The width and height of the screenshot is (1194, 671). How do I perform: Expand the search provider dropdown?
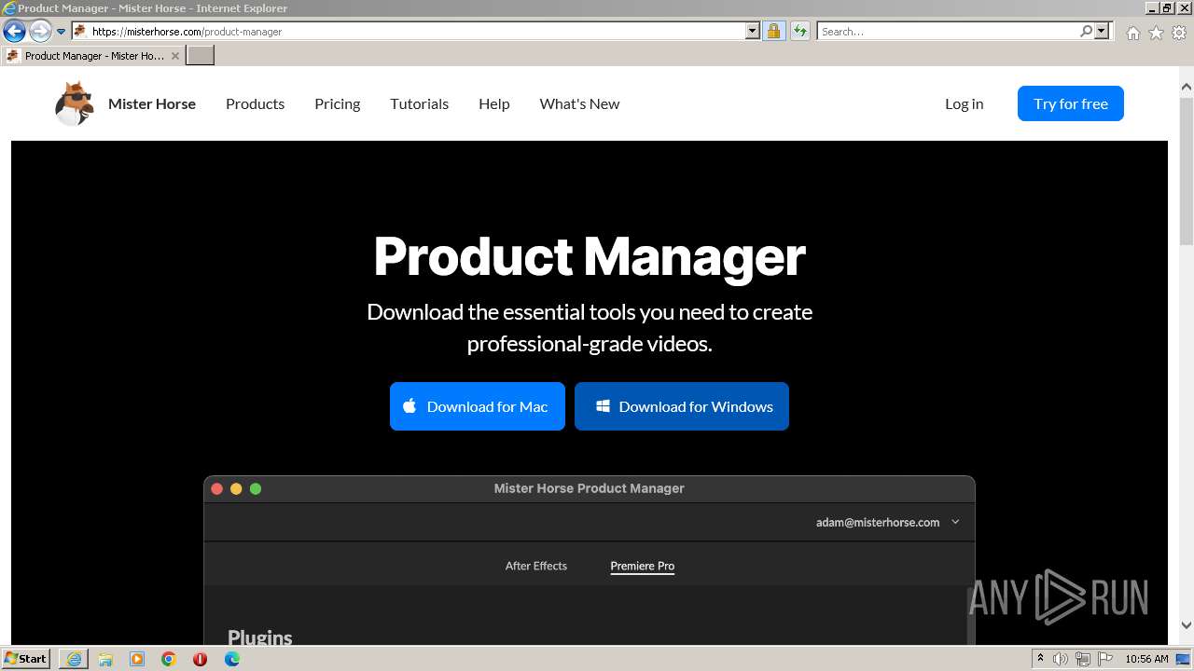point(1102,31)
